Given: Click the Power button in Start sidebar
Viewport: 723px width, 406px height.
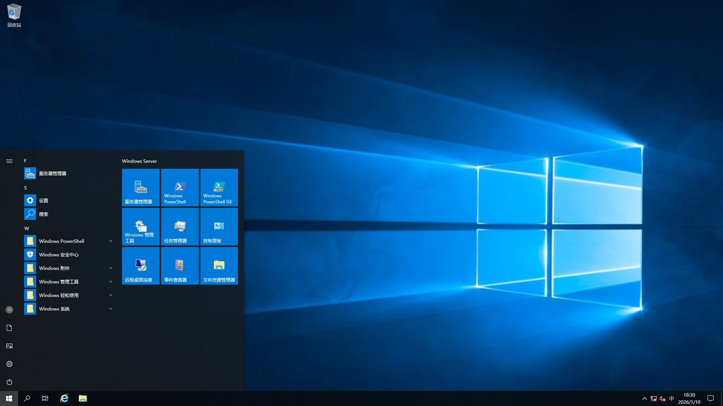Looking at the screenshot, I should 9,382.
